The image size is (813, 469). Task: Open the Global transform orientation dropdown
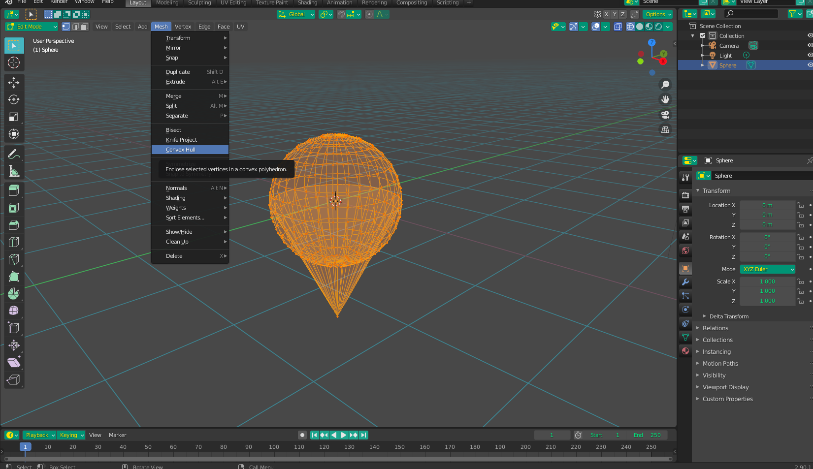[296, 14]
